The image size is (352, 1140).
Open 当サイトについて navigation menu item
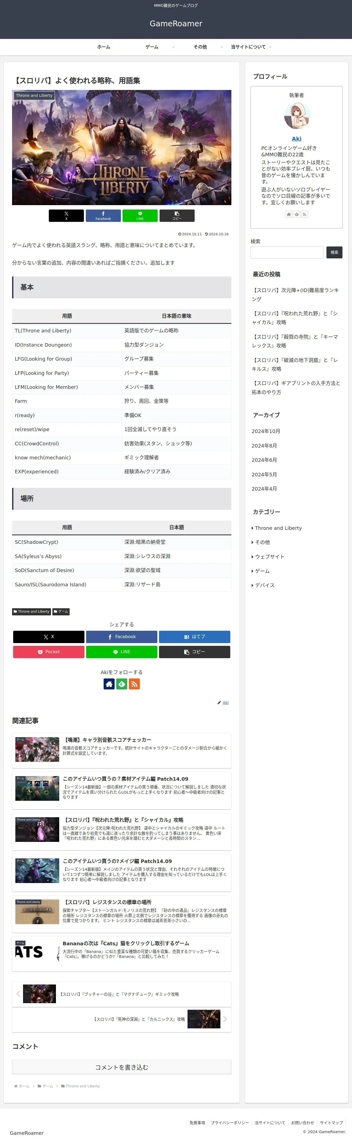pyautogui.click(x=248, y=47)
